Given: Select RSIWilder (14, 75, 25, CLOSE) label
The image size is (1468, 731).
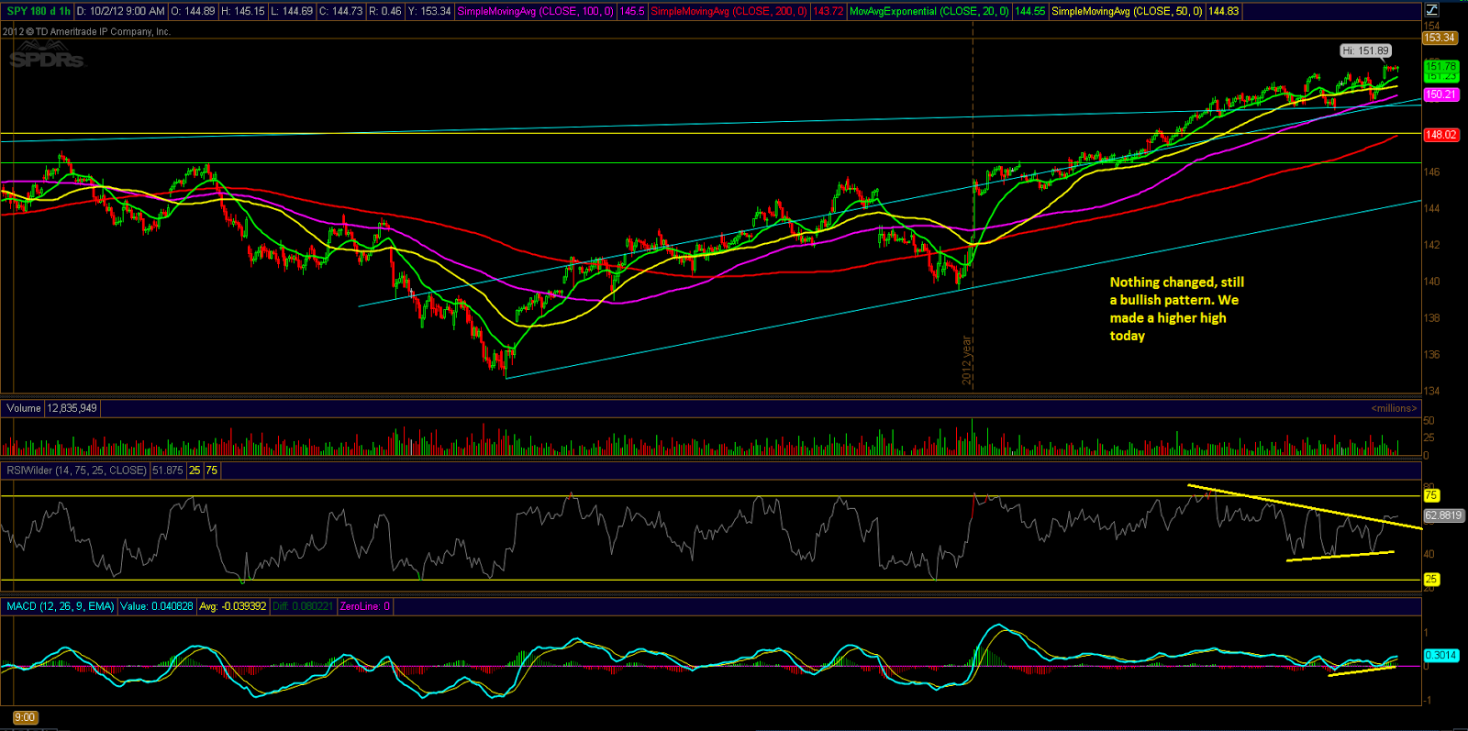Looking at the screenshot, I should pos(76,471).
